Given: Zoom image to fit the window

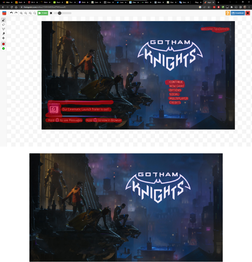Looking at the screenshot, I should (x=35, y=13).
